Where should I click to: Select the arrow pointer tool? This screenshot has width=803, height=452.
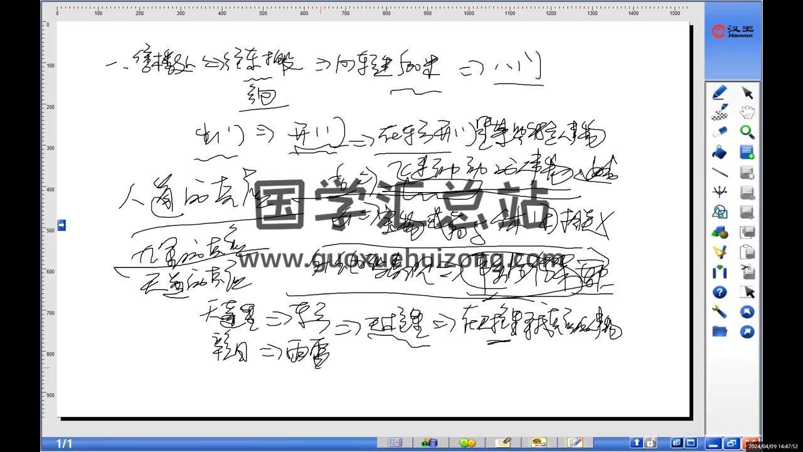(747, 93)
